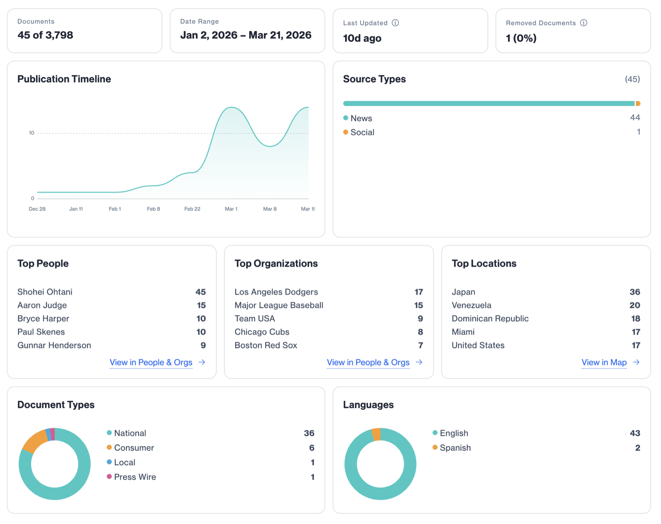Viewport: 661px width, 524px height.
Task: Click the 1 (0%) removed documents value
Action: [521, 38]
